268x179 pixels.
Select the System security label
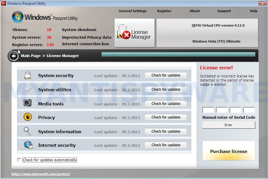coord(56,76)
